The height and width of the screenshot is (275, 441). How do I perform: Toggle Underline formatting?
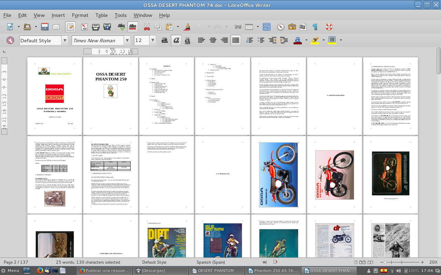pyautogui.click(x=187, y=40)
